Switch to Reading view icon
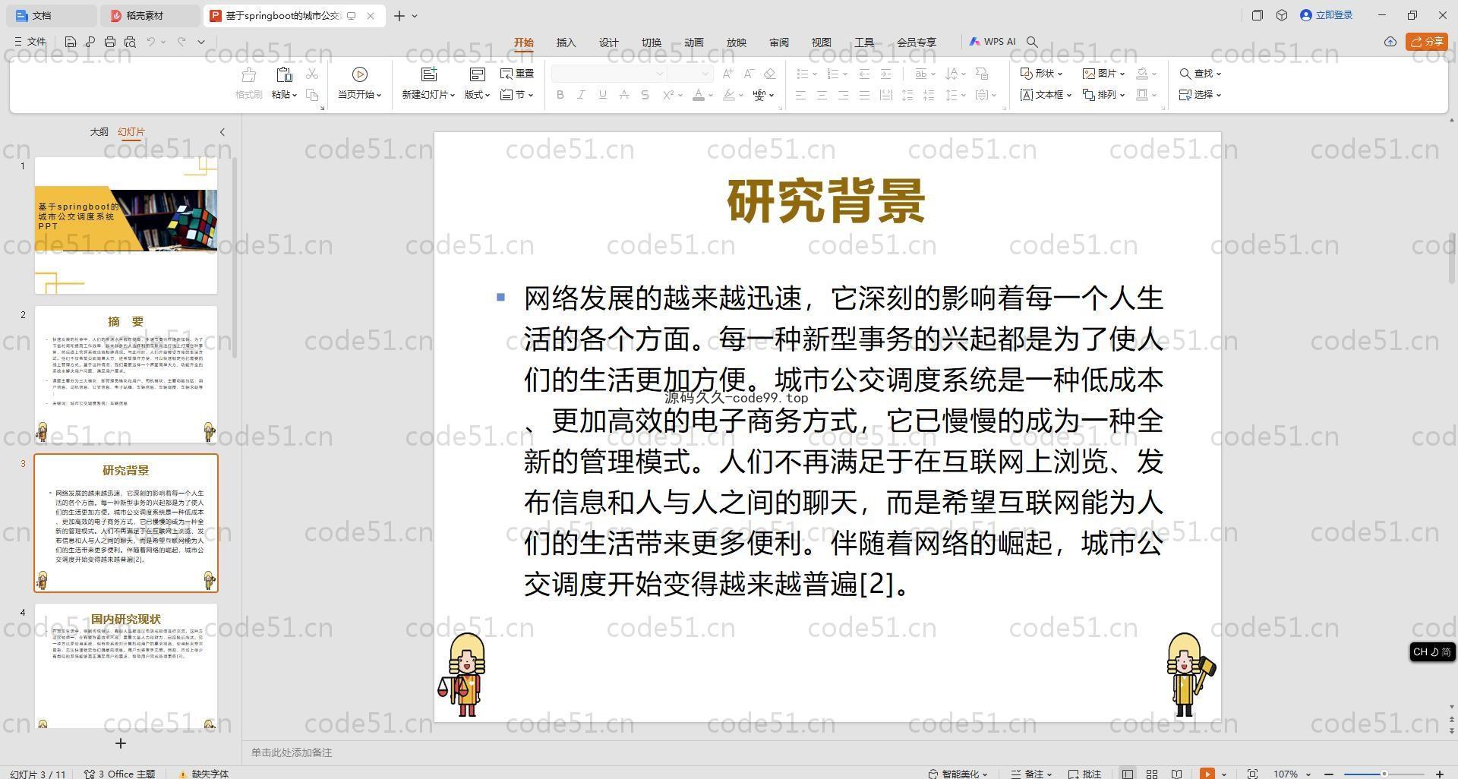Viewport: 1458px width, 779px height. point(1176,774)
